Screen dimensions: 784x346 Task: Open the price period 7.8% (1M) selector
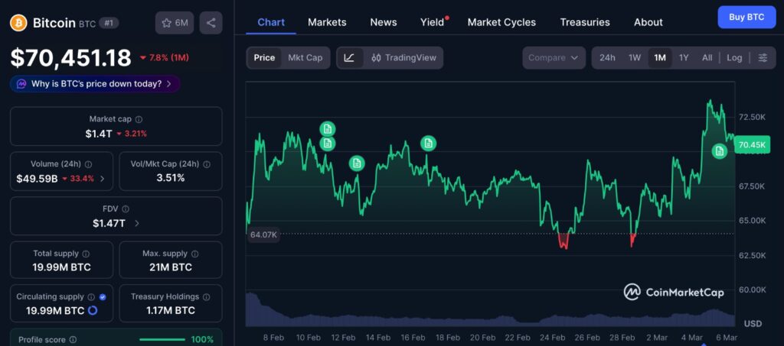165,58
